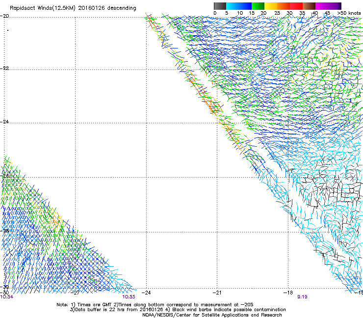Click the cyan 5-10 knots legend color
Viewport: 363px width, 318px height.
click(233, 6)
